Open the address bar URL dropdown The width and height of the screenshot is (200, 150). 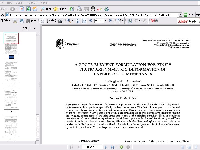[180, 15]
